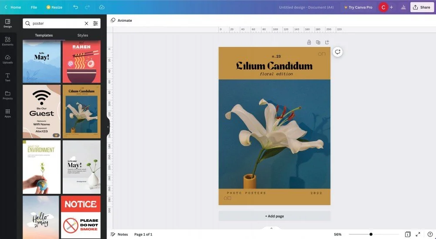The width and height of the screenshot is (436, 239).
Task: Open the Uploads sidebar panel
Action: (x=7, y=59)
